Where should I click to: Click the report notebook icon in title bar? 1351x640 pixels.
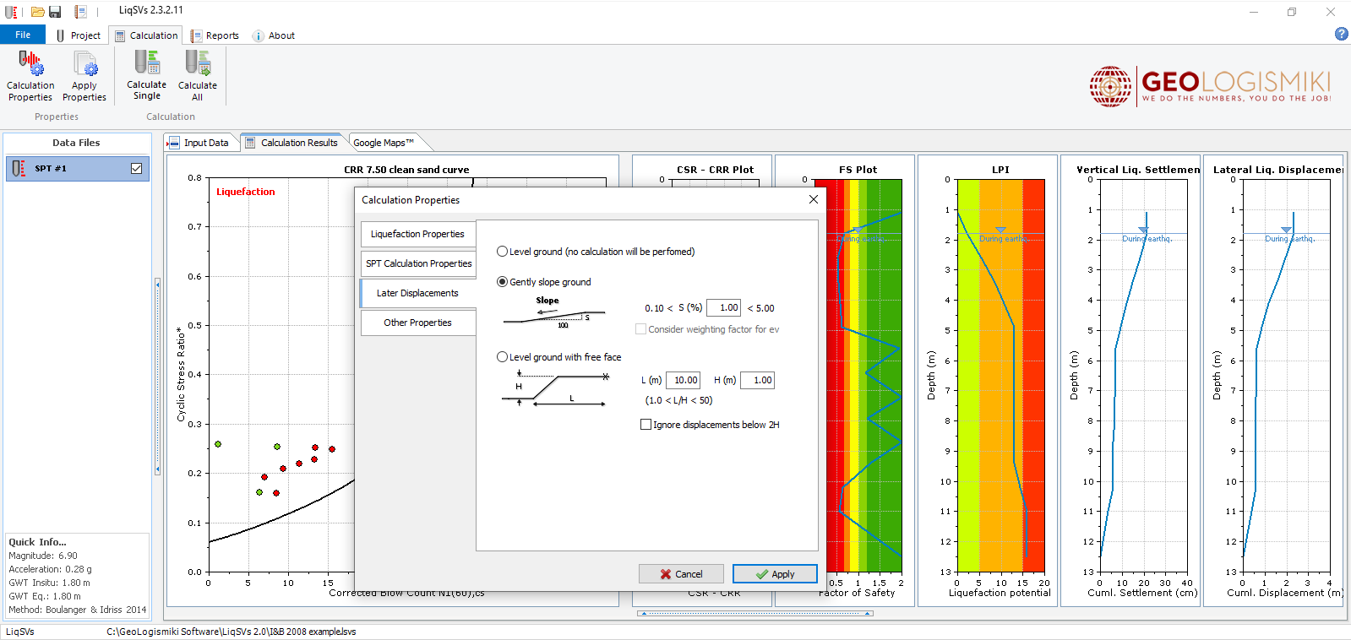click(x=80, y=12)
